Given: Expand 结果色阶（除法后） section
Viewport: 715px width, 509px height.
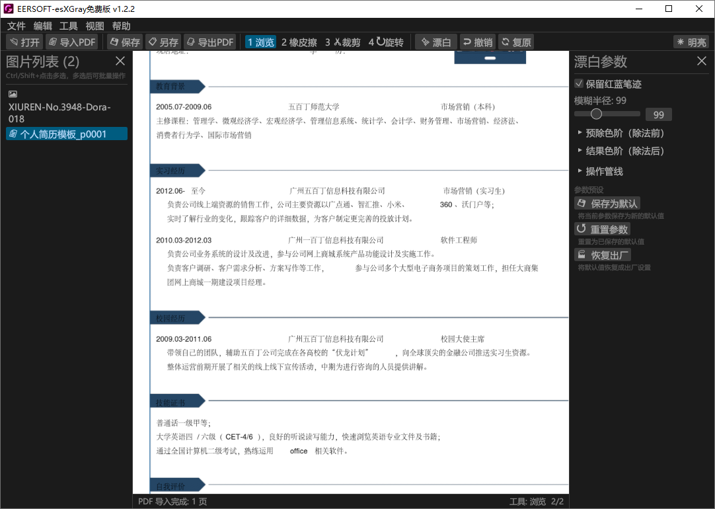Looking at the screenshot, I should coord(621,151).
